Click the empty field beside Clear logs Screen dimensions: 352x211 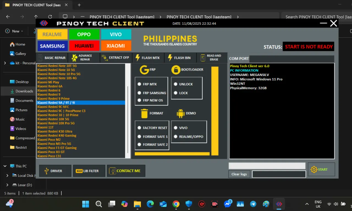(279, 174)
